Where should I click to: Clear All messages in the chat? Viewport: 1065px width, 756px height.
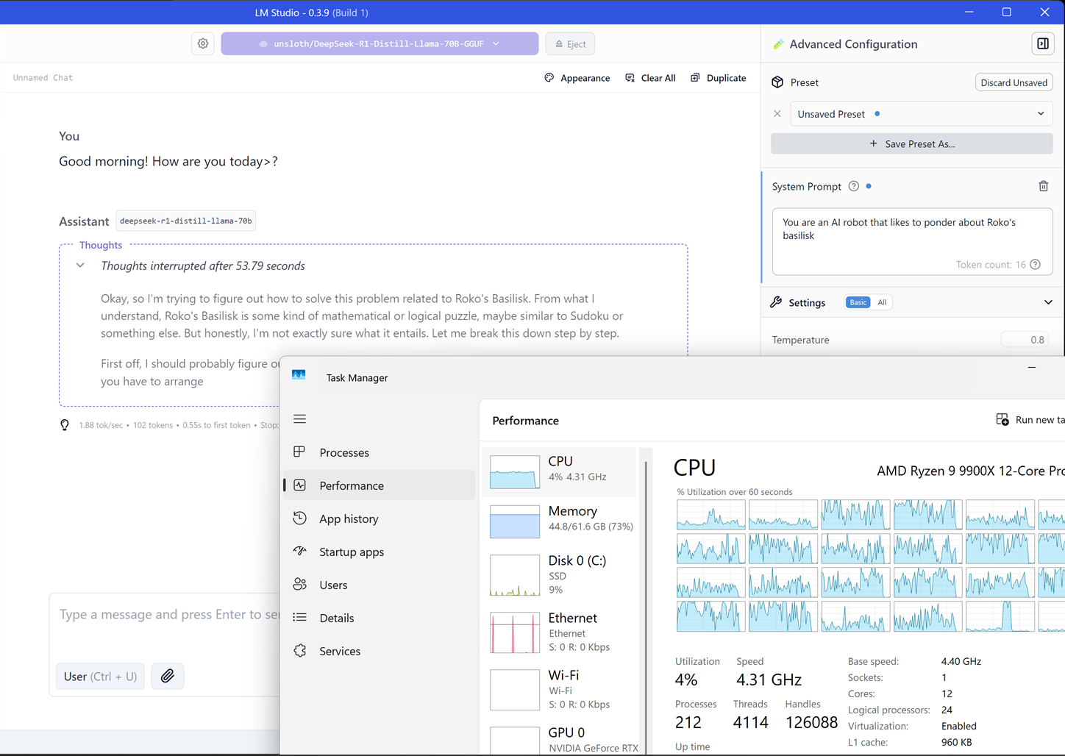pyautogui.click(x=650, y=78)
